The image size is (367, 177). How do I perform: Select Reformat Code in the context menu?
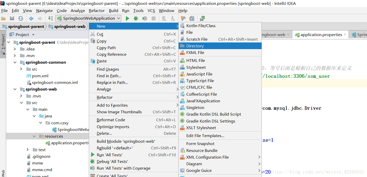[x=134, y=120]
